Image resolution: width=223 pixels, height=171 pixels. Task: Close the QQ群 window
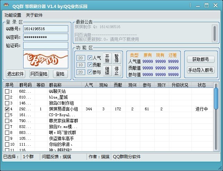tap(216, 6)
